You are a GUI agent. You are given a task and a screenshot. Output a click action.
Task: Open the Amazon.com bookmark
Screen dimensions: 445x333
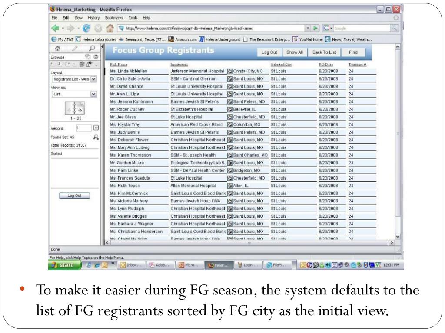182,39
